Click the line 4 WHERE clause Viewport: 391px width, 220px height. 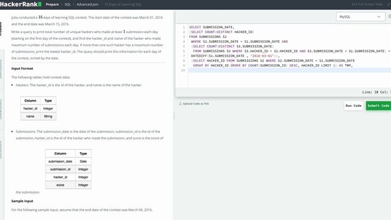click(x=239, y=42)
